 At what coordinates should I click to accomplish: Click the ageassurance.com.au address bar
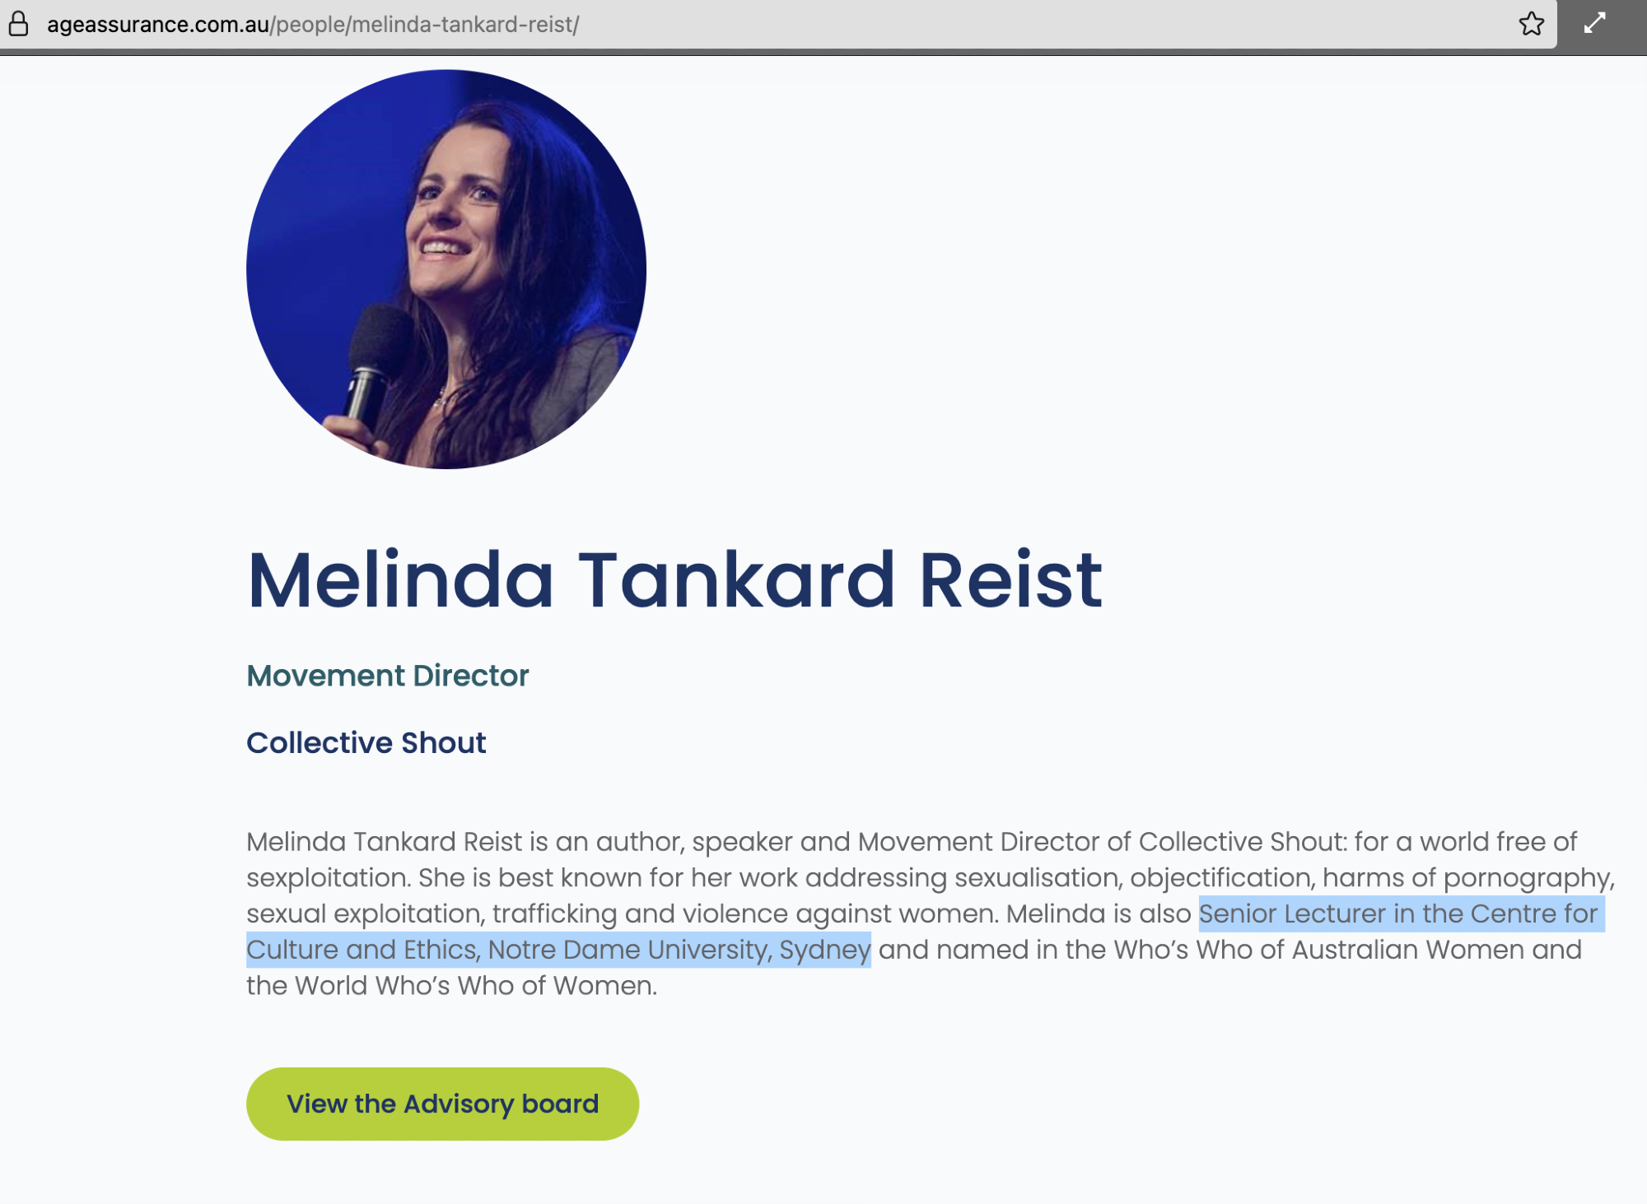click(157, 25)
